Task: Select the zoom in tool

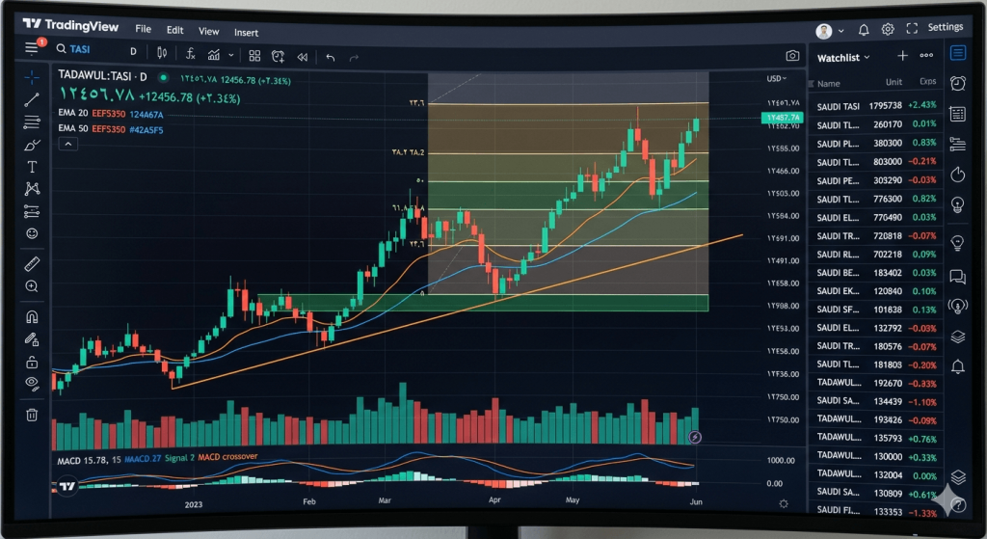Action: coord(32,286)
